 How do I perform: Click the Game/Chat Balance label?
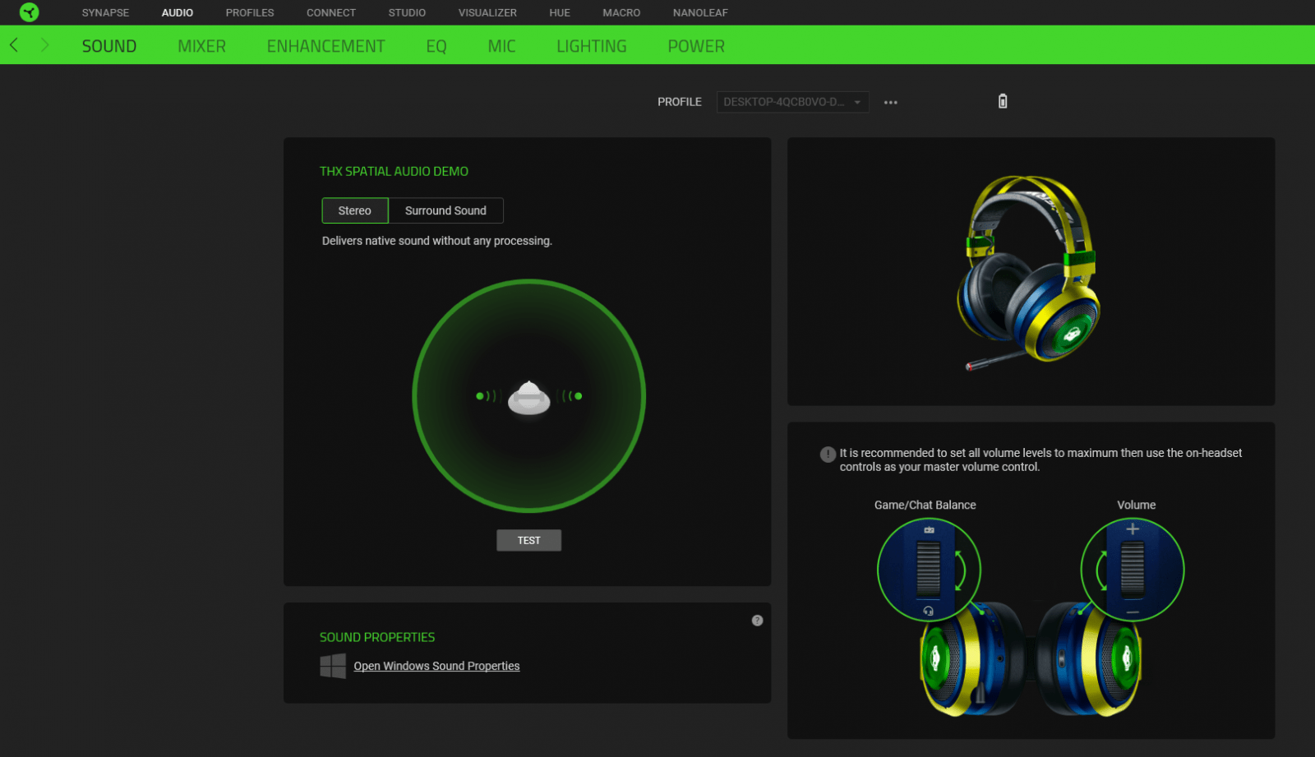point(925,505)
